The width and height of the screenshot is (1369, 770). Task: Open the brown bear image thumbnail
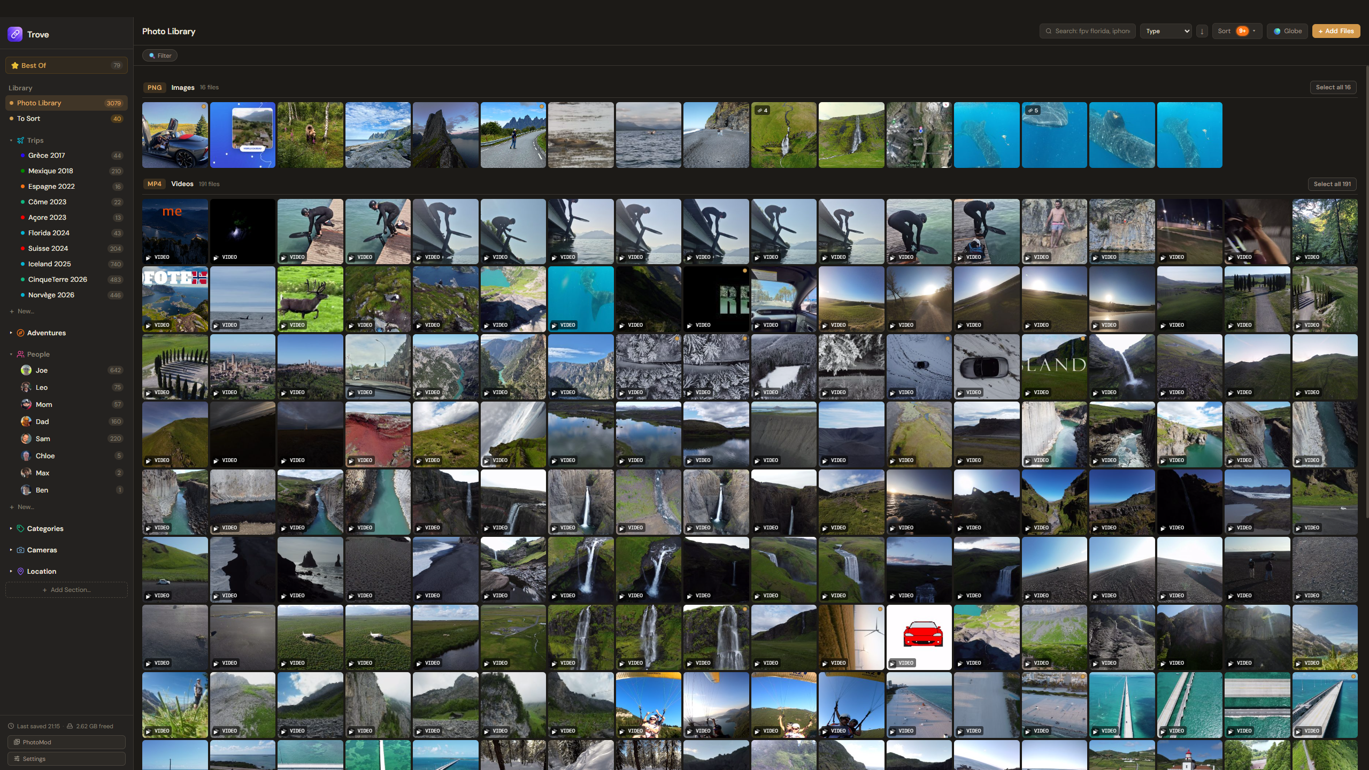[x=310, y=135]
